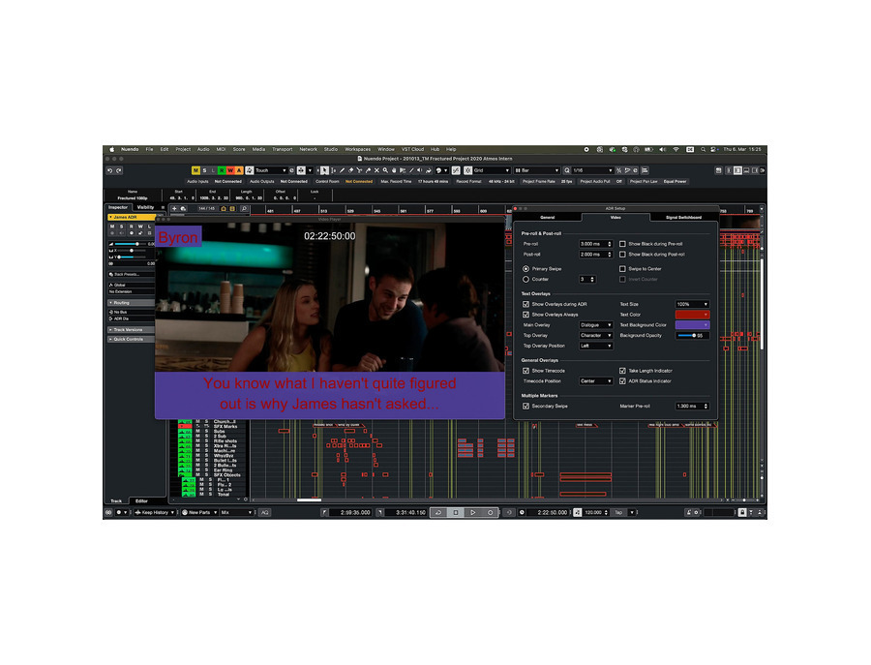Click the Quantize Q icon

click(x=566, y=170)
